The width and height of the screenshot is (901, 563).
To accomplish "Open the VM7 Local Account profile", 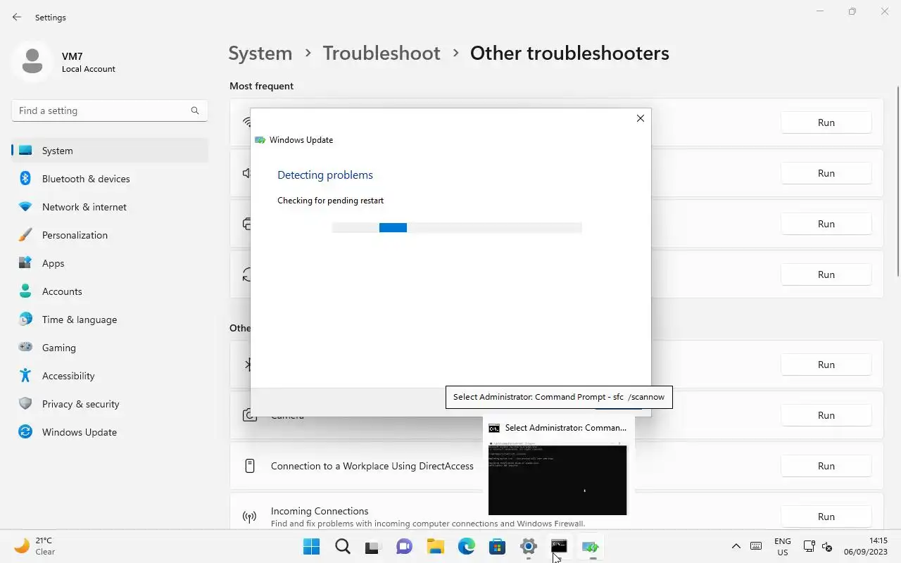I will click(x=65, y=62).
